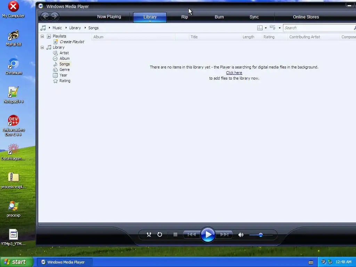Image resolution: width=356 pixels, height=267 pixels.
Task: Select the Chromium desktop icon
Action: (x=14, y=66)
